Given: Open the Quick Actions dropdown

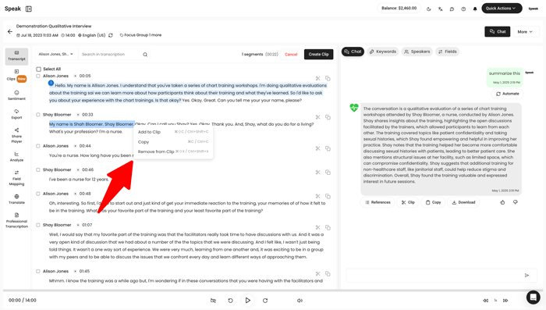Looking at the screenshot, I should pos(502,9).
